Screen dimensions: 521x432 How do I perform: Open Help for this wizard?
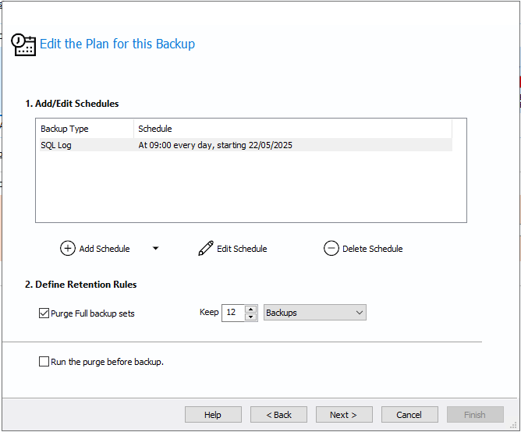pyautogui.click(x=213, y=414)
